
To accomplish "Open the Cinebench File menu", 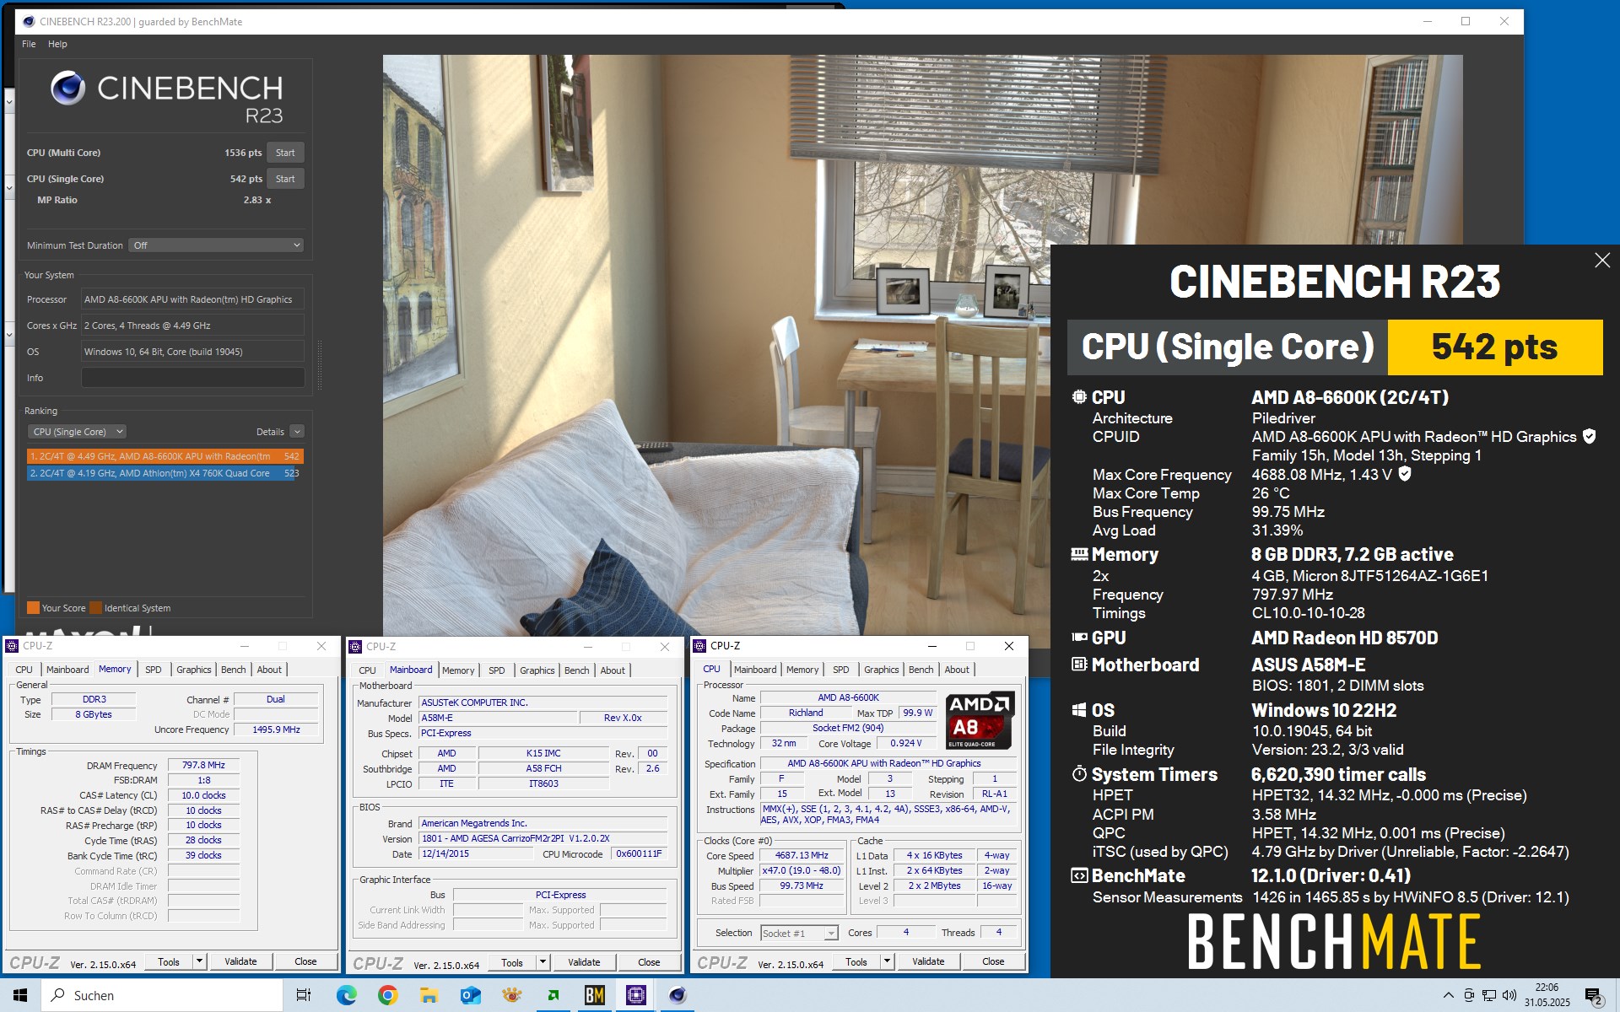I will pyautogui.click(x=29, y=44).
